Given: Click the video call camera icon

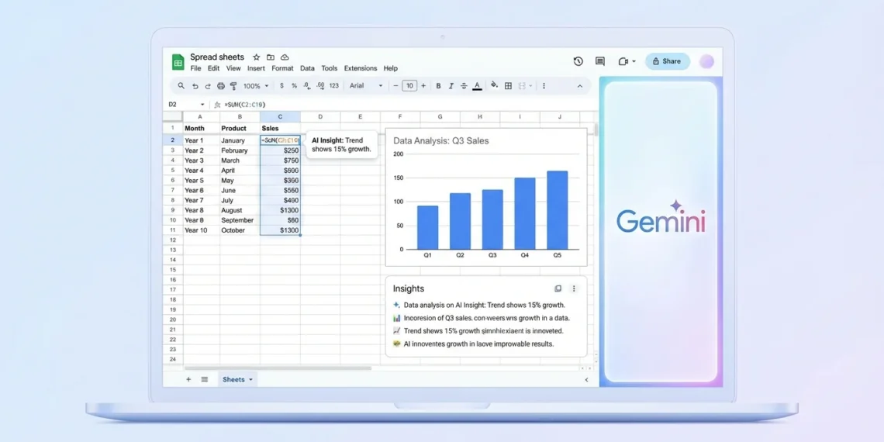Looking at the screenshot, I should (x=623, y=61).
